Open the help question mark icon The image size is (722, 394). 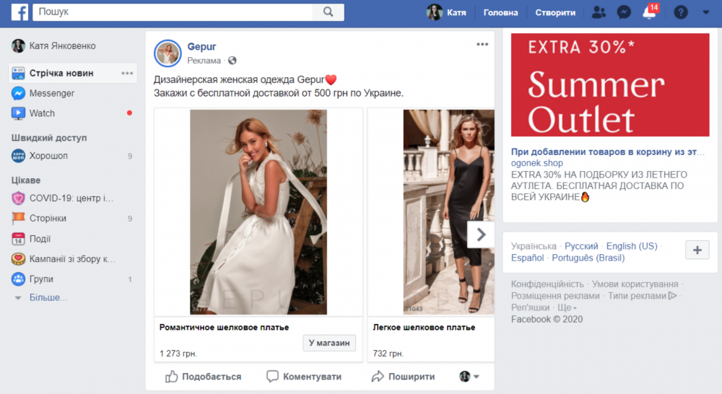[681, 12]
